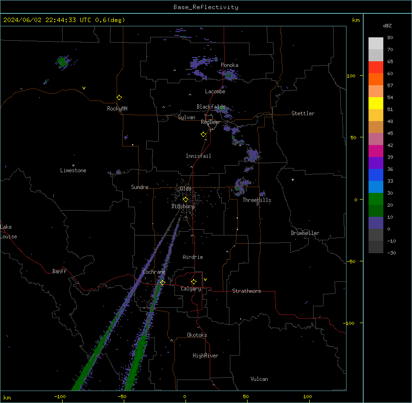Click the Calgary city label

191,289
